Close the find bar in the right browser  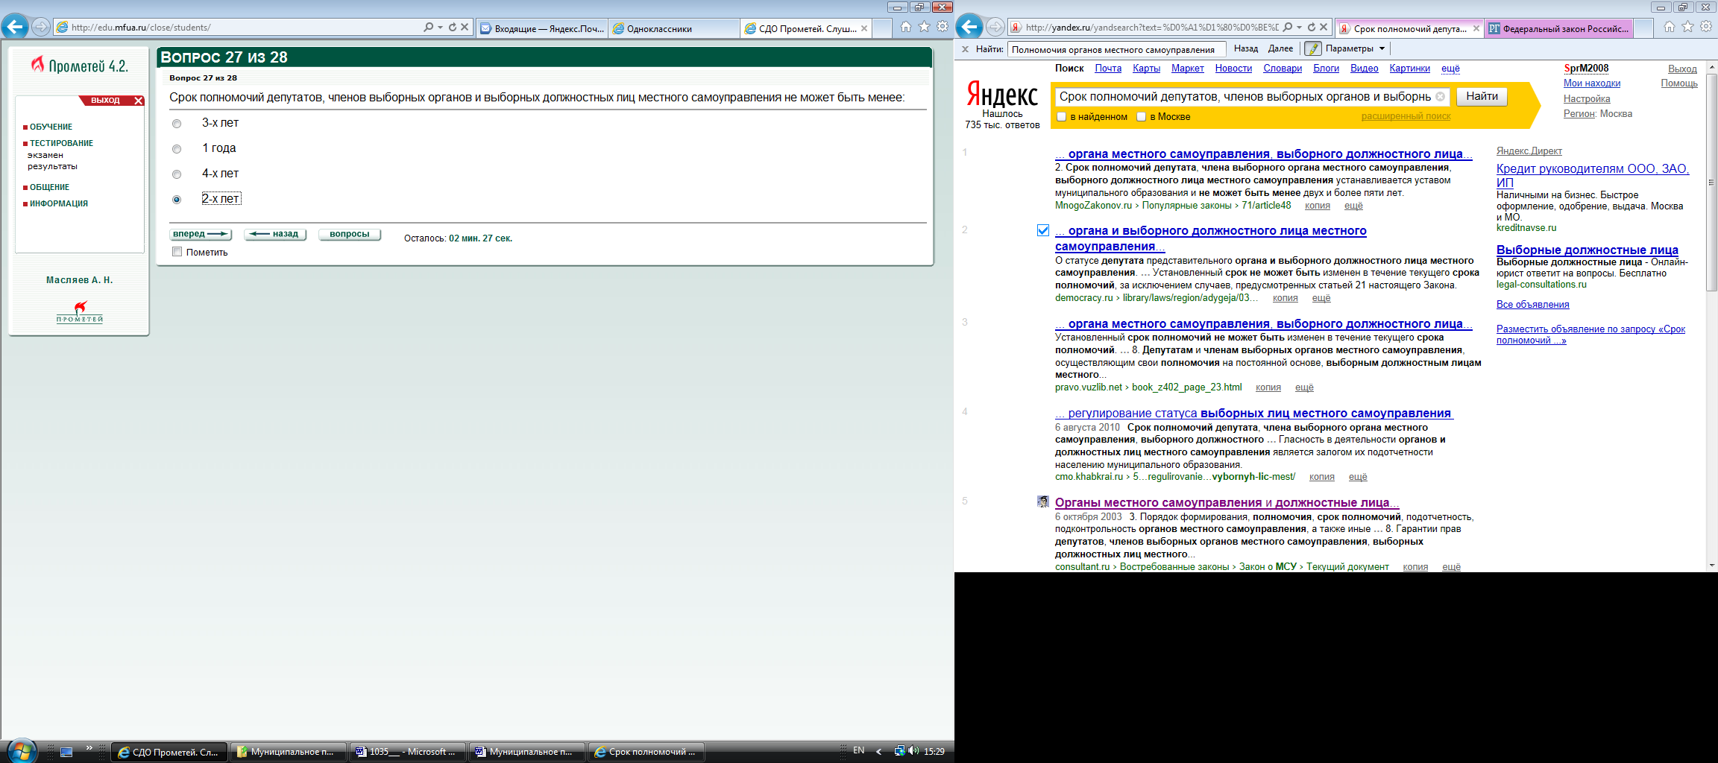click(x=965, y=49)
